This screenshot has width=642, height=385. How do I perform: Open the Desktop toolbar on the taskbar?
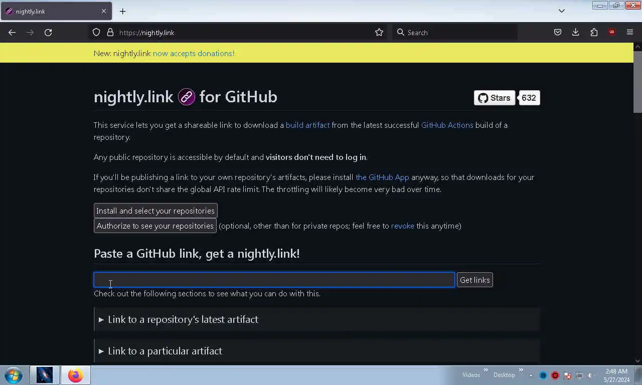504,374
